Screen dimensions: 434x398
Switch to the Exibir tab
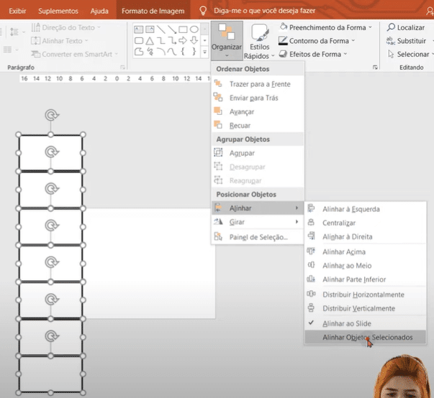coord(17,11)
